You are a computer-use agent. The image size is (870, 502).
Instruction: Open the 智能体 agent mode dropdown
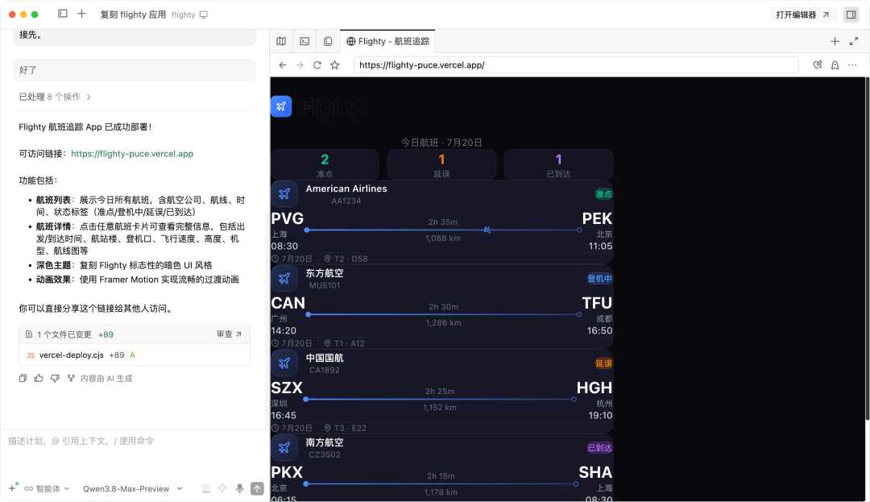point(48,488)
